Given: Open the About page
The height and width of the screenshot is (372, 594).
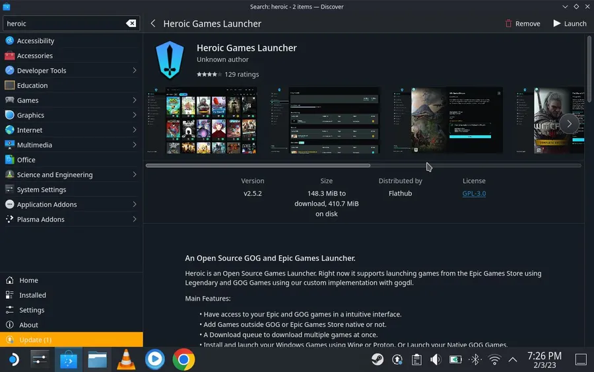Looking at the screenshot, I should pos(71,325).
